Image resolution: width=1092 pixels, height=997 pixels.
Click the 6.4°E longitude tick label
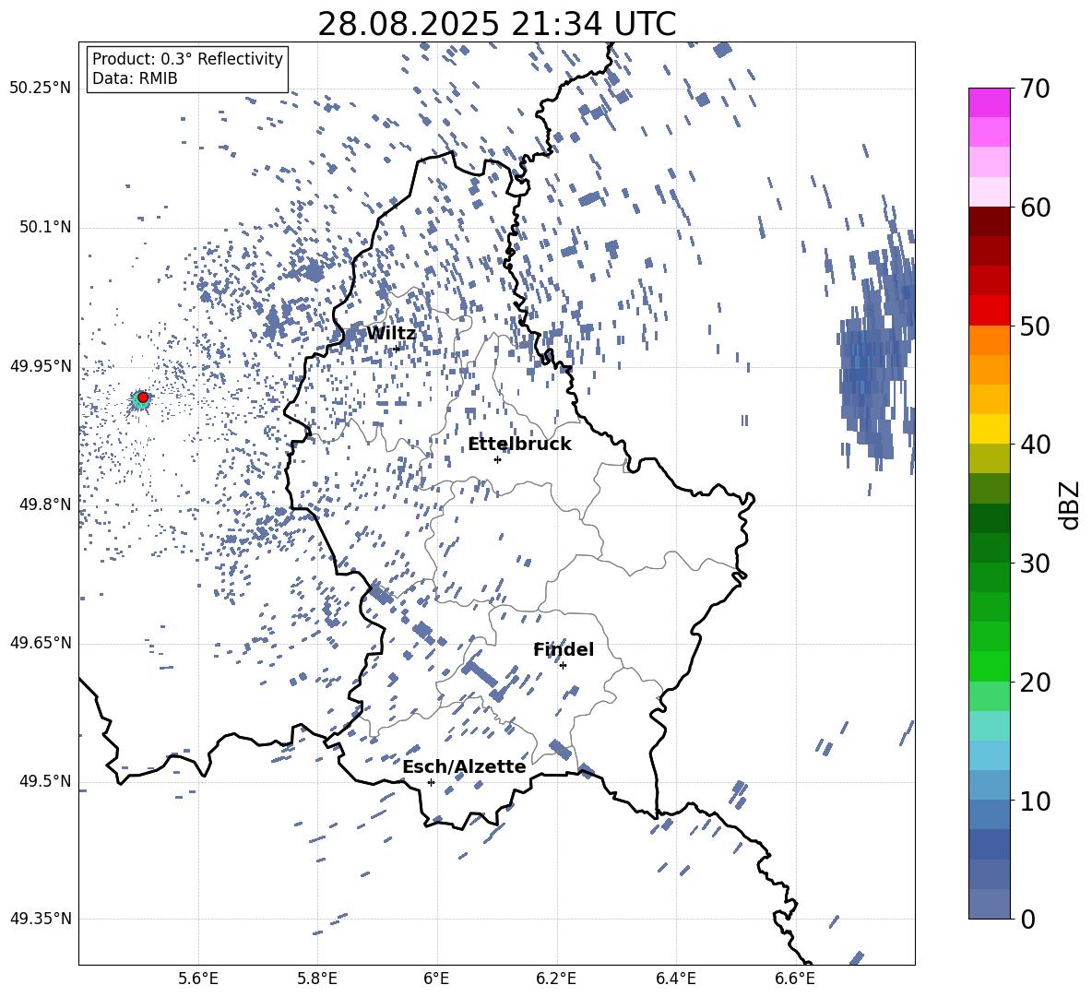[x=675, y=979]
